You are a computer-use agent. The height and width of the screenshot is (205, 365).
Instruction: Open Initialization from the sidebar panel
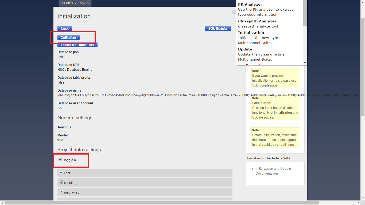point(251,32)
